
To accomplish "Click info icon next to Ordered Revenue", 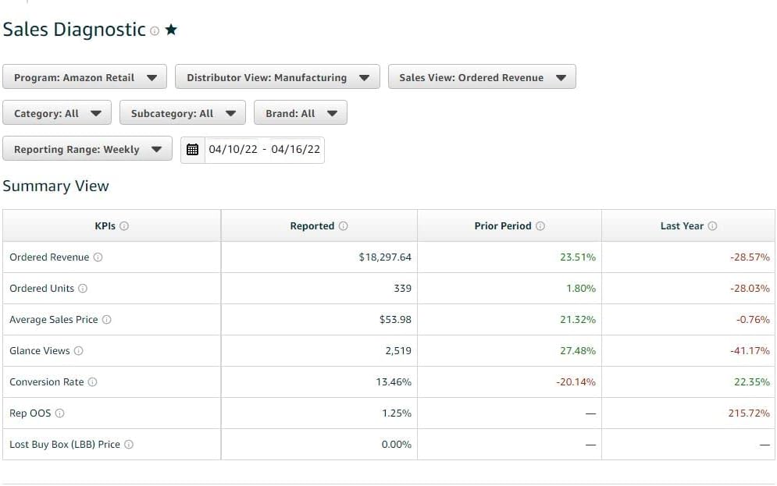I will (98, 257).
